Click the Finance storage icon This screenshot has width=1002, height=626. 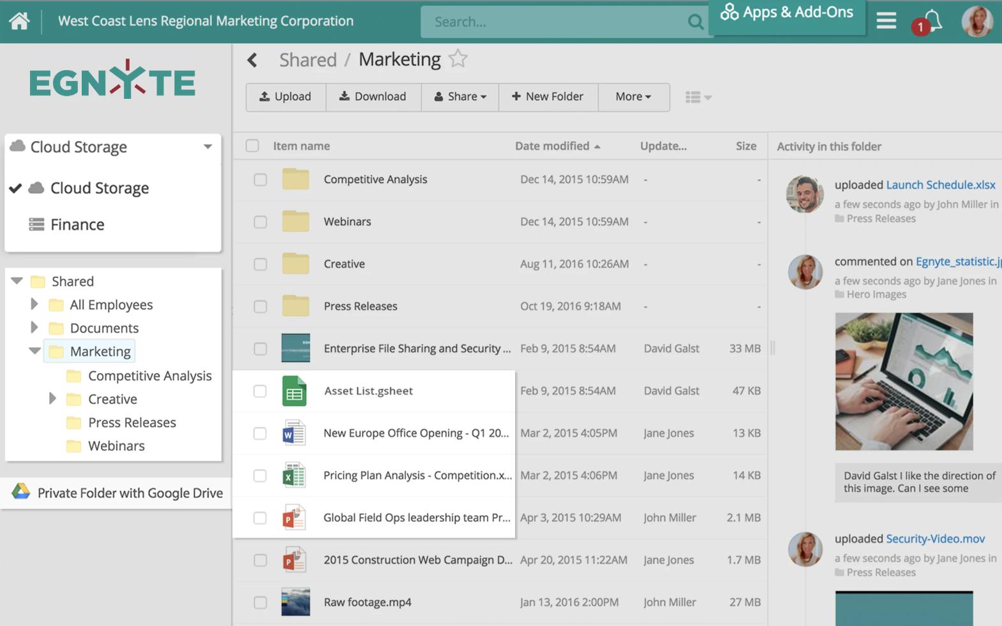click(x=36, y=224)
